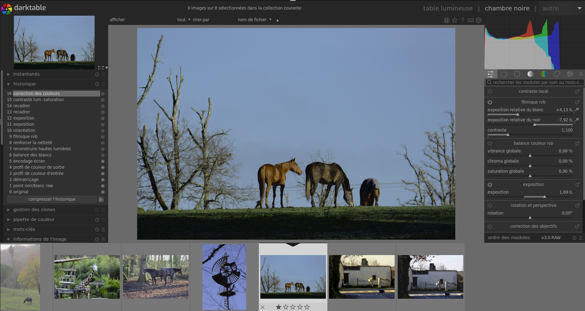Viewport: 585px width, 311px height.
Task: Toggle sort order ascending arrow
Action: pos(277,20)
